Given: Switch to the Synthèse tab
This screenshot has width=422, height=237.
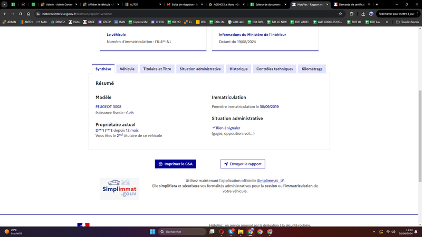Looking at the screenshot, I should tap(103, 69).
